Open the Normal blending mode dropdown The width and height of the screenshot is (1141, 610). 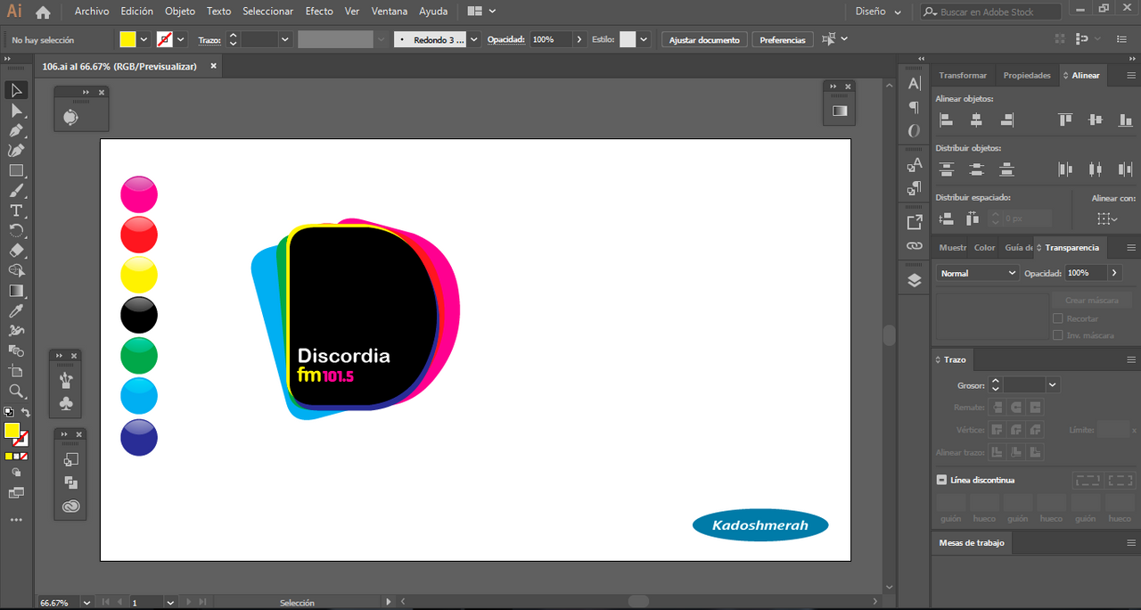point(977,273)
